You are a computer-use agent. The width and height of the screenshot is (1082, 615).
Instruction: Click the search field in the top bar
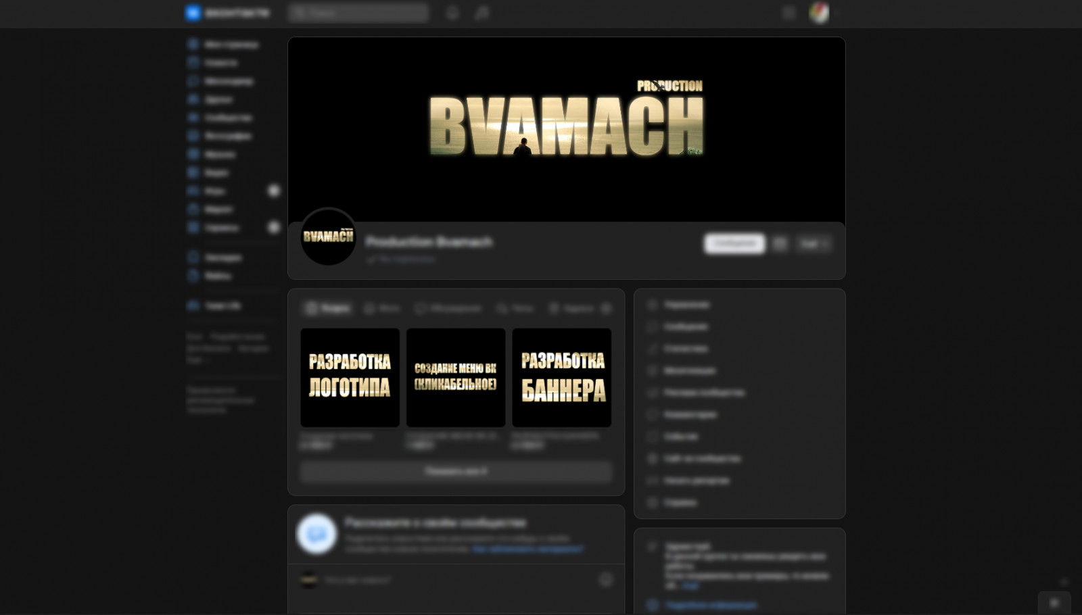point(358,13)
